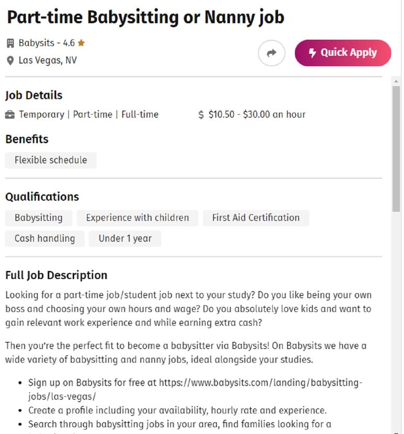Select the Under 1 year tag

tap(125, 238)
